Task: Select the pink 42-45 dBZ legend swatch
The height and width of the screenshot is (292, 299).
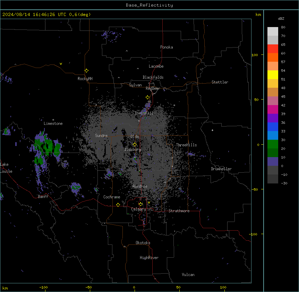Action: pos(273,101)
